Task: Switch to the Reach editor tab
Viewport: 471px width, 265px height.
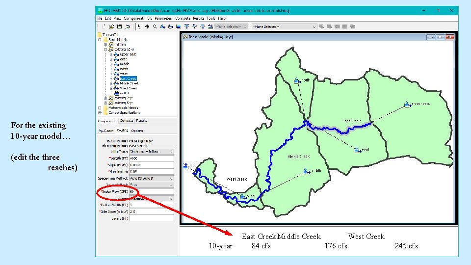Action: tap(106, 131)
